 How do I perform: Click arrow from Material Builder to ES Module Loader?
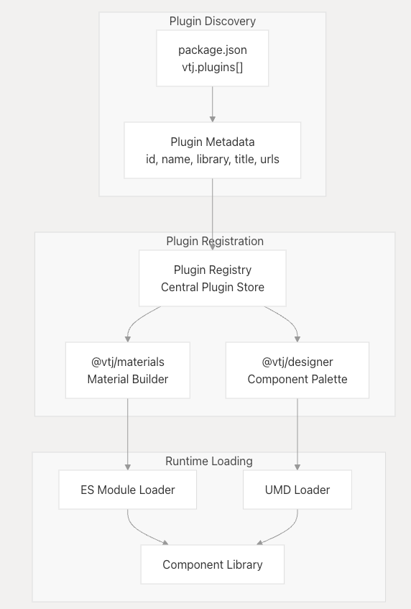(128, 434)
